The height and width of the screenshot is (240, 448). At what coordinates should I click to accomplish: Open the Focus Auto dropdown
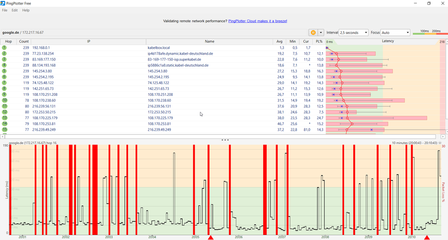tap(395, 33)
